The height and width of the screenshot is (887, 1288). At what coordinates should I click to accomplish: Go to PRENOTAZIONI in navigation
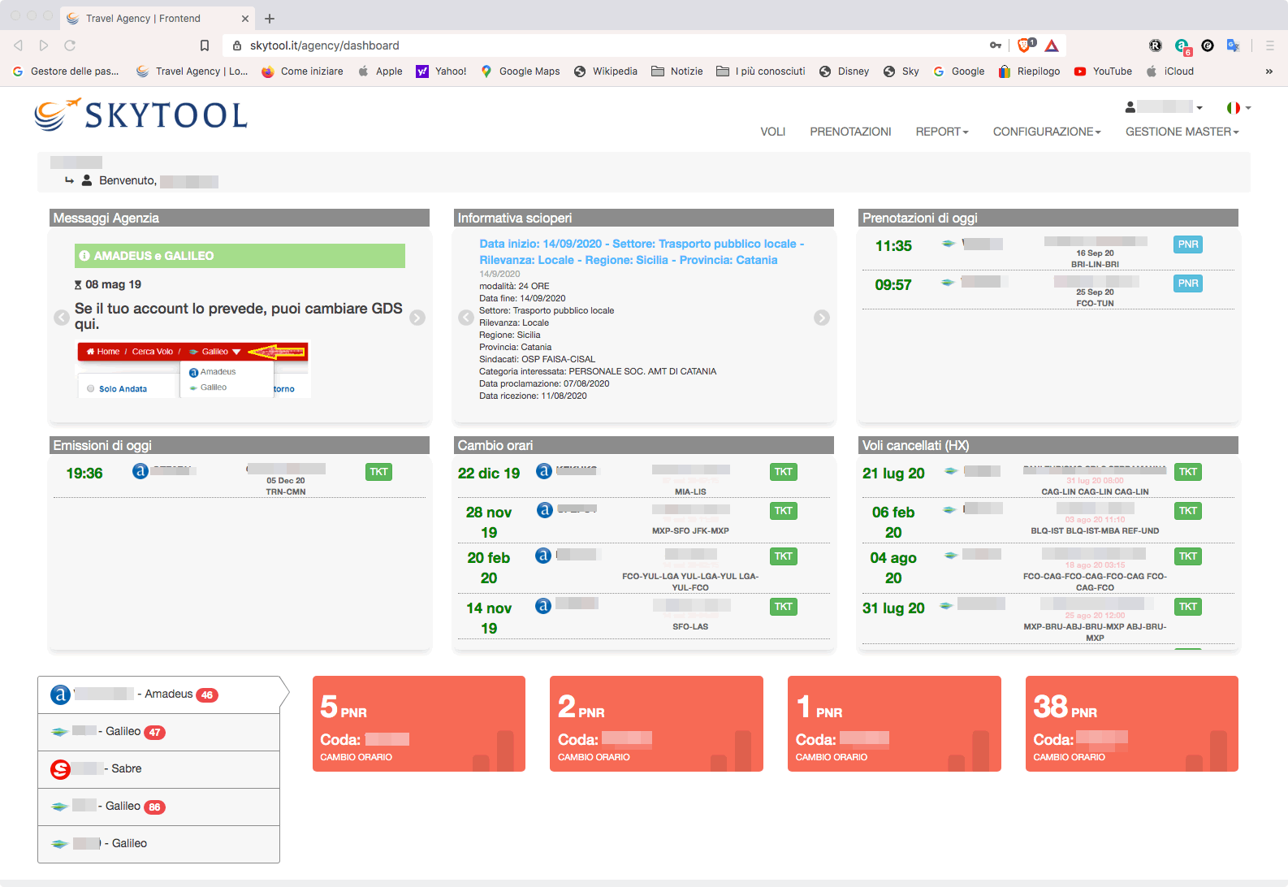click(850, 132)
